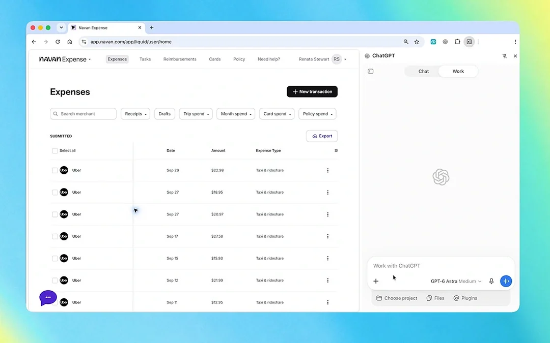Open row menu for Sep 29 Uber expense

(327, 170)
